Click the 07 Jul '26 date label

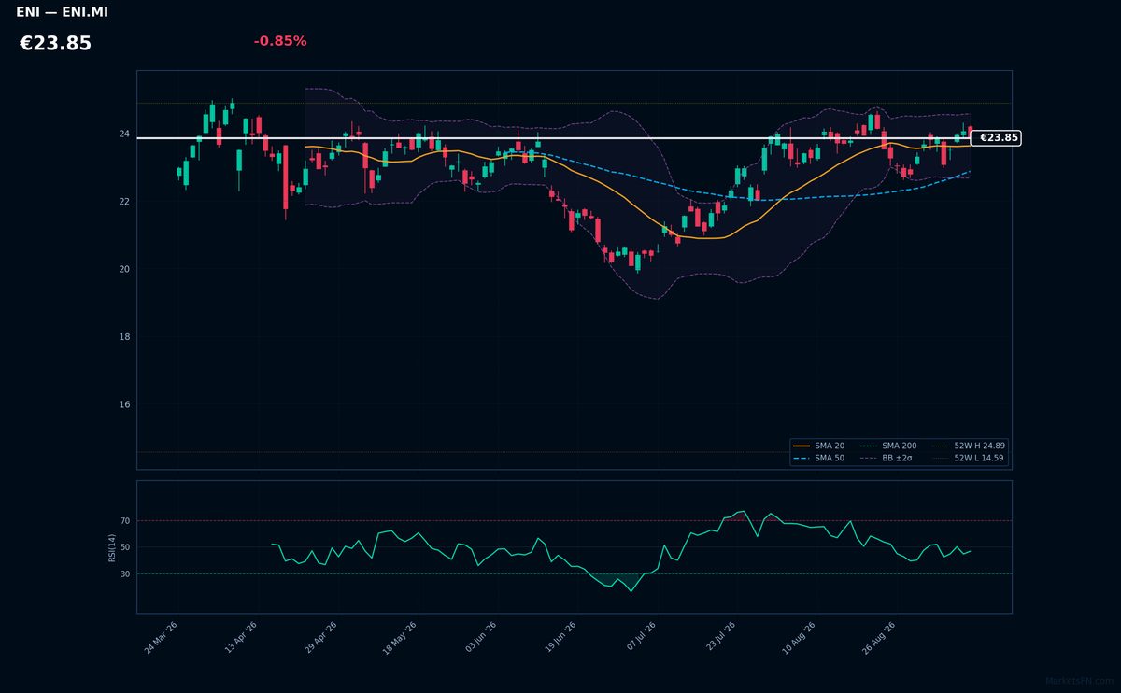point(641,637)
